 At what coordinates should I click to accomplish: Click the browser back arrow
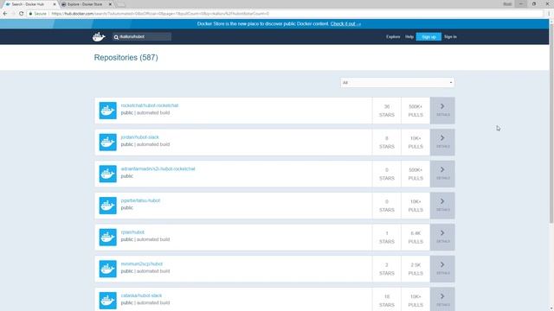point(5,14)
